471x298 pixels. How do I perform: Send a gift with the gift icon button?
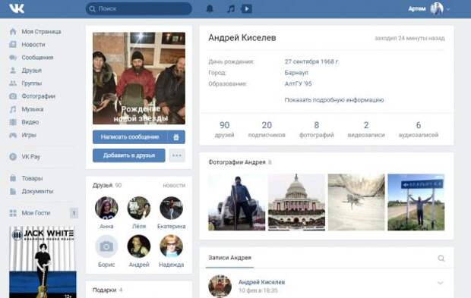coord(176,137)
